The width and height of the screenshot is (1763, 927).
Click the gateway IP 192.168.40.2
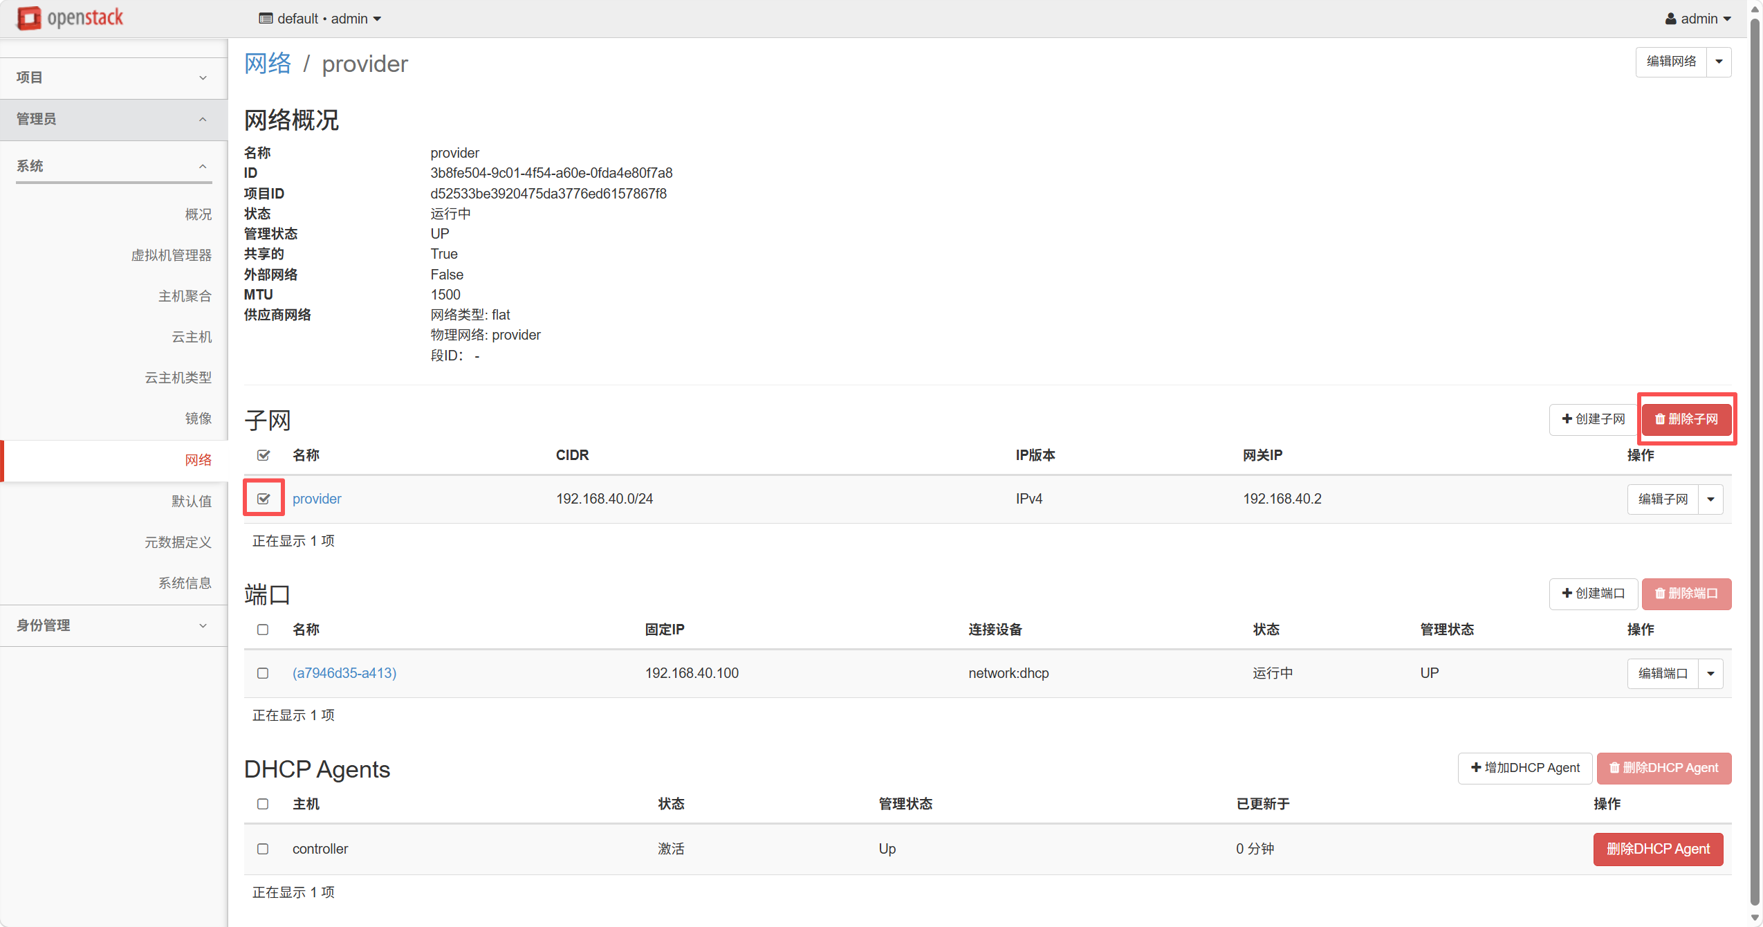[1282, 499]
